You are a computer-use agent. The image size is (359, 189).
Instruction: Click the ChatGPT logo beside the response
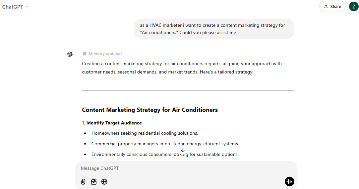coord(70,54)
